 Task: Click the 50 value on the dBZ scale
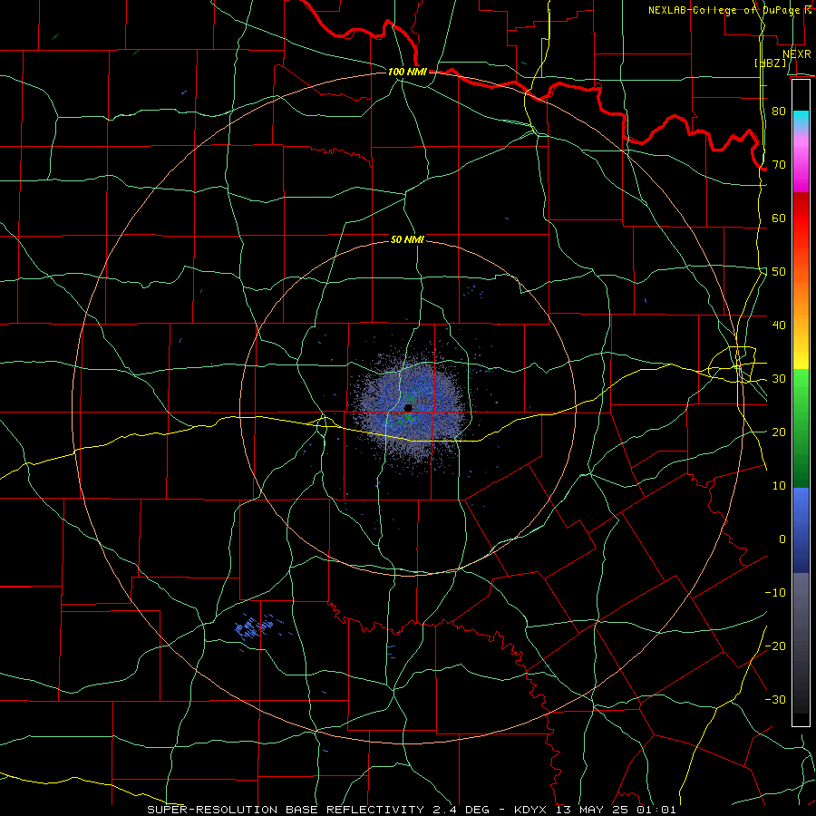[779, 272]
